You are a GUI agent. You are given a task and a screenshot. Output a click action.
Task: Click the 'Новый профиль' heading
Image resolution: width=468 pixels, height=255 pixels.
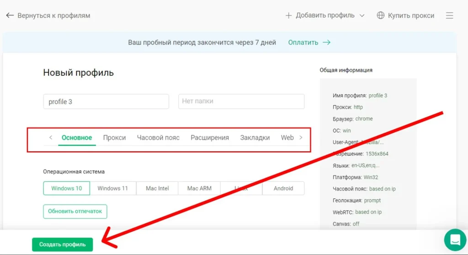79,73
